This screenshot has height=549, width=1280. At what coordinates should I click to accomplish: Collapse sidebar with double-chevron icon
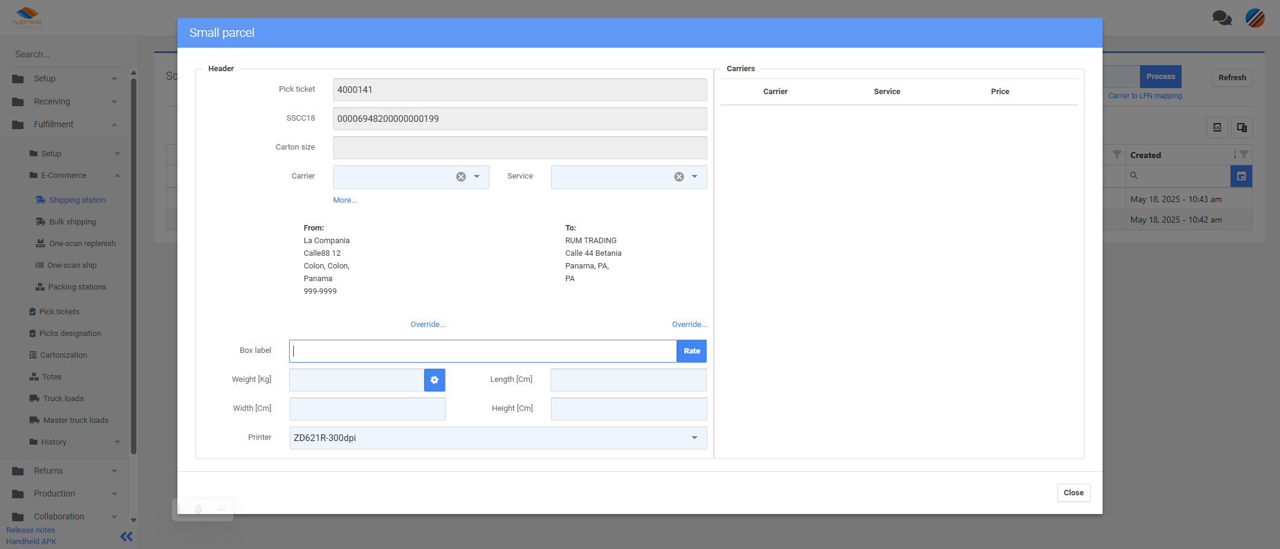click(126, 536)
